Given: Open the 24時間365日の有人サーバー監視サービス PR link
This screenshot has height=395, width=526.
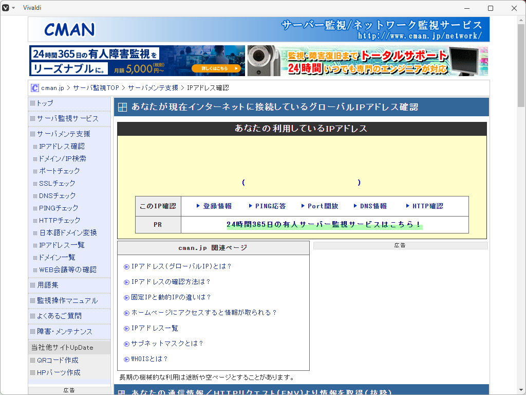Looking at the screenshot, I should pyautogui.click(x=325, y=224).
